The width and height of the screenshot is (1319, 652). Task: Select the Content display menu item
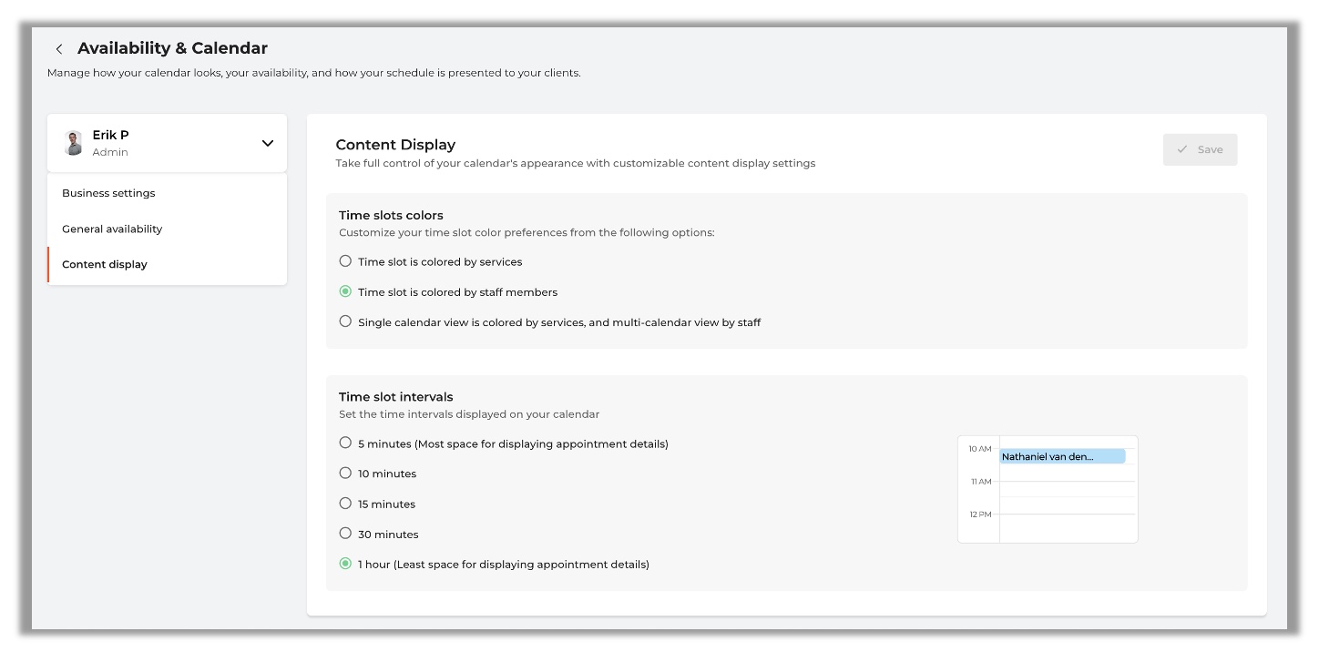pyautogui.click(x=105, y=264)
